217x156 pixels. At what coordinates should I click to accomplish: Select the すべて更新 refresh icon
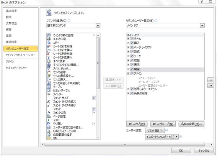point(49,61)
